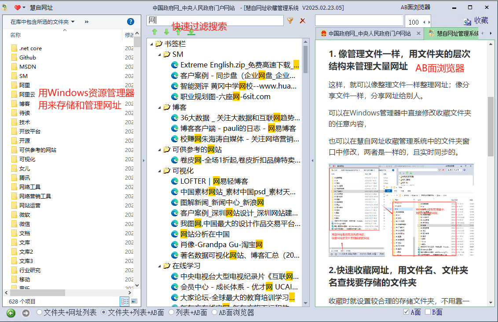Click the 书签栏 root folder icon
The height and width of the screenshot is (322, 498).
(x=159, y=44)
